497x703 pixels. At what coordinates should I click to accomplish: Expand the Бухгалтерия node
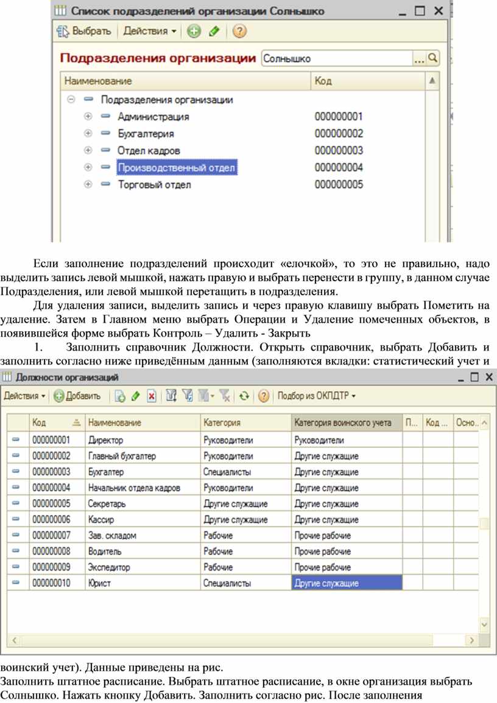click(88, 133)
